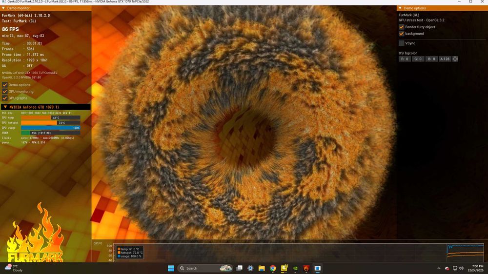
Task: Show hidden tray icons chevron
Action: (x=439, y=268)
